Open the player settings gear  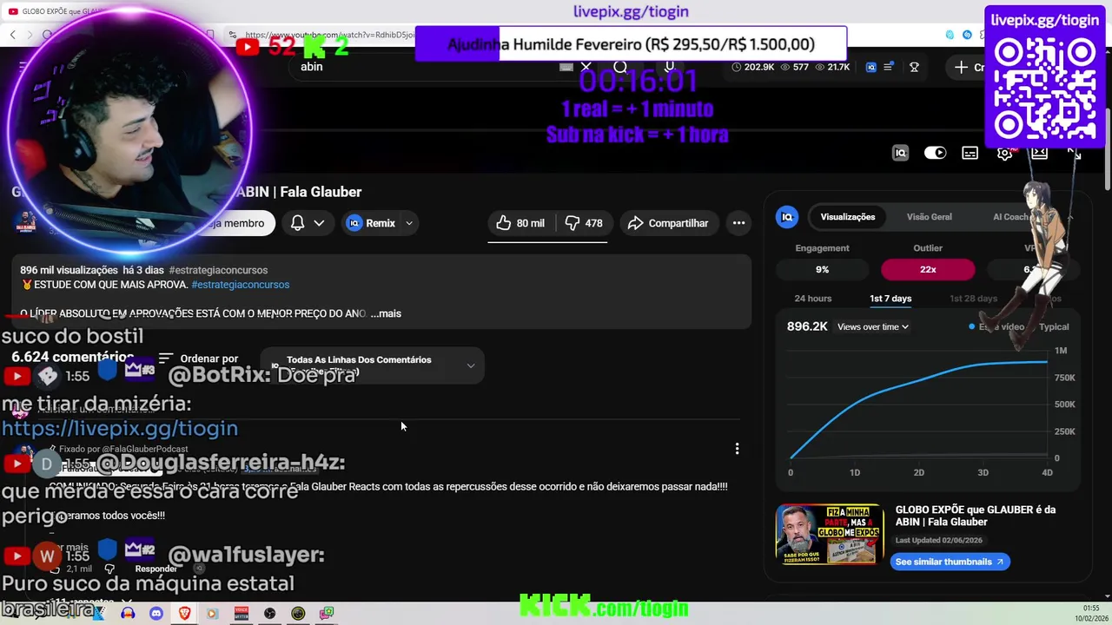click(x=1004, y=153)
